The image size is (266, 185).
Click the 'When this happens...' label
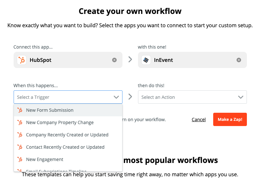pyautogui.click(x=36, y=86)
